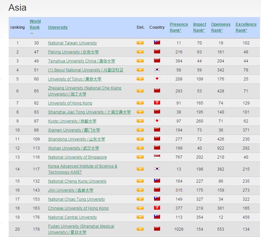Open details icon for Jilin University

(x=140, y=190)
